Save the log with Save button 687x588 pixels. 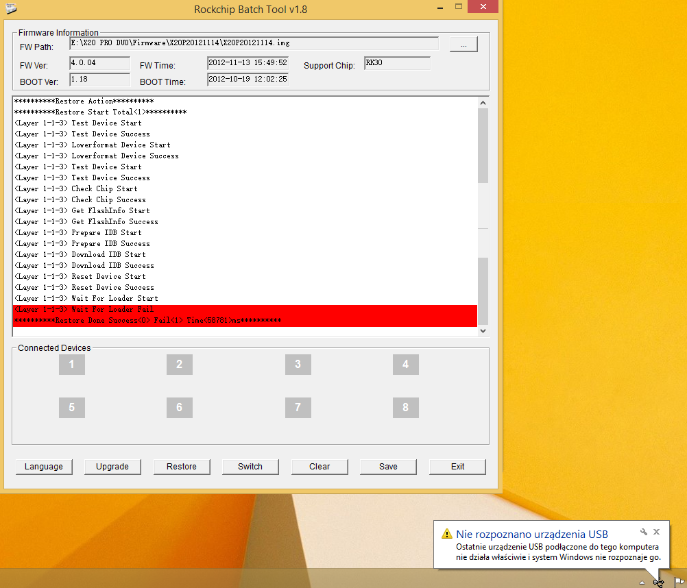click(388, 467)
